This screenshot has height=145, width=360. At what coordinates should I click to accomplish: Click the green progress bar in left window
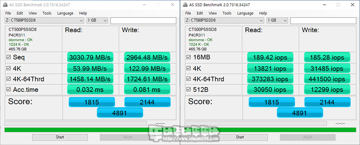(90, 130)
